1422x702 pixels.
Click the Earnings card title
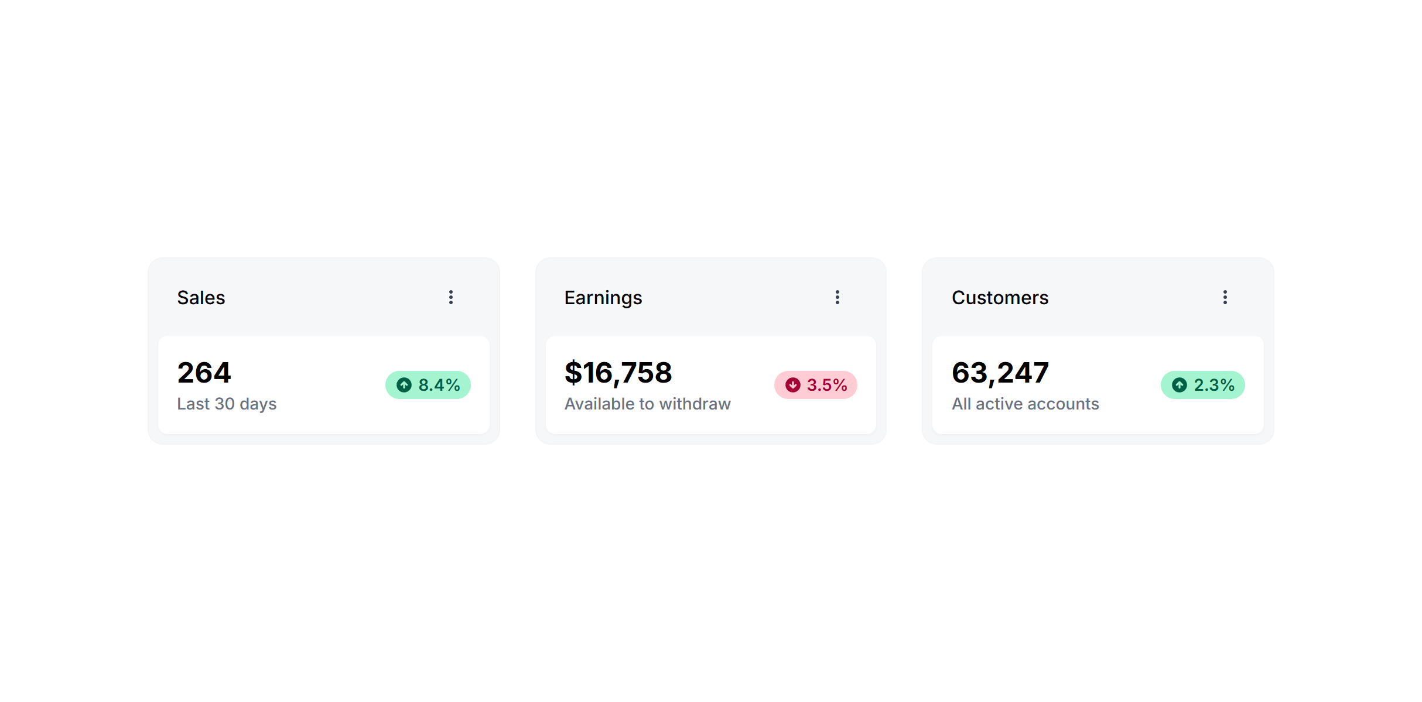[x=603, y=298]
